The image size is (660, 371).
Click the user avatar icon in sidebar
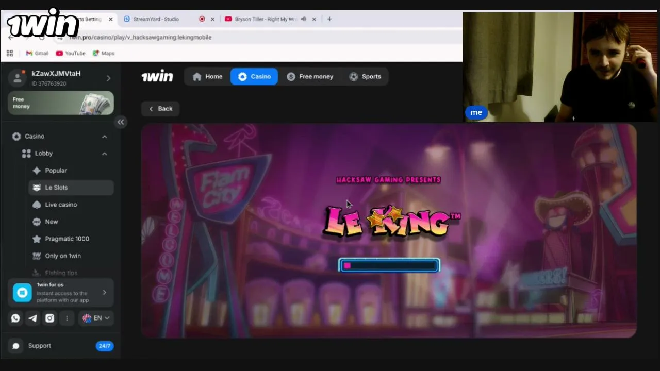18,78
